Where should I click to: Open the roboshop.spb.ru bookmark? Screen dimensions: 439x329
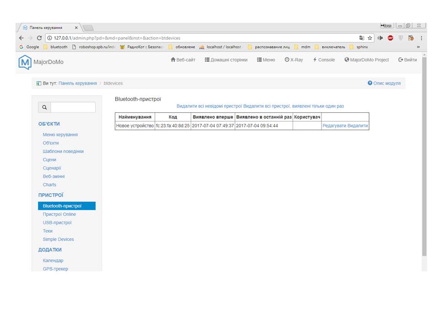(93, 47)
